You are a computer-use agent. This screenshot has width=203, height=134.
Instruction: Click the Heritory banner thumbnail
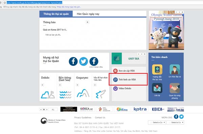(69, 109)
